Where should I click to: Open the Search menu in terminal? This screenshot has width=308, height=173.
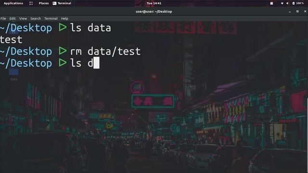pyautogui.click(x=36, y=18)
